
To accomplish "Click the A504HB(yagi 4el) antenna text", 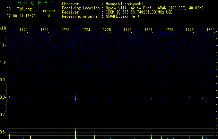I will pos(122,16).
